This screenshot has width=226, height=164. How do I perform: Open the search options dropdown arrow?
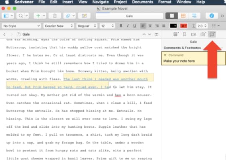pyautogui.click(x=27, y=16)
